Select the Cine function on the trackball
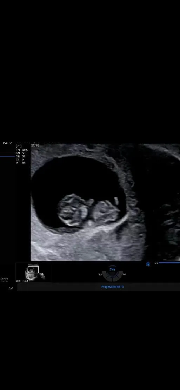The image size is (180, 390). point(112,269)
